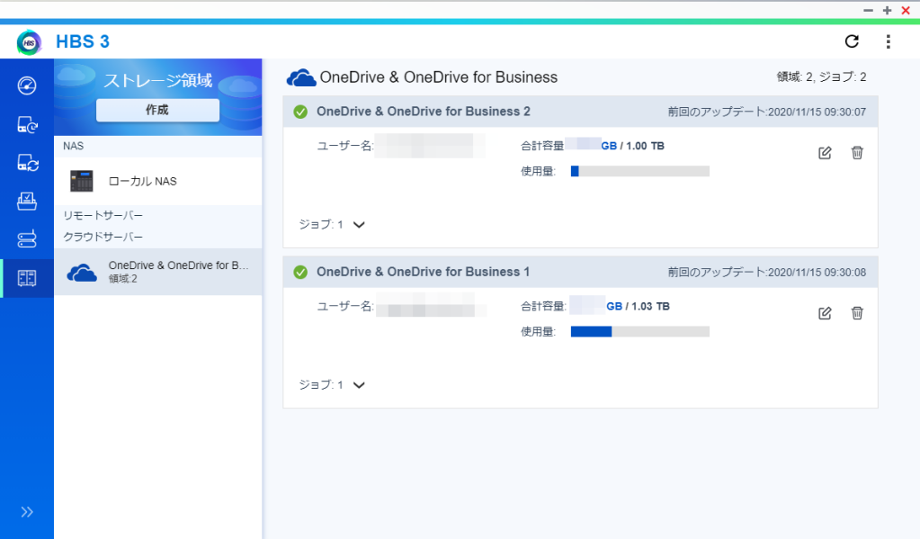The image size is (920, 539).
Task: Click the local NAS device icon
Action: 82,182
